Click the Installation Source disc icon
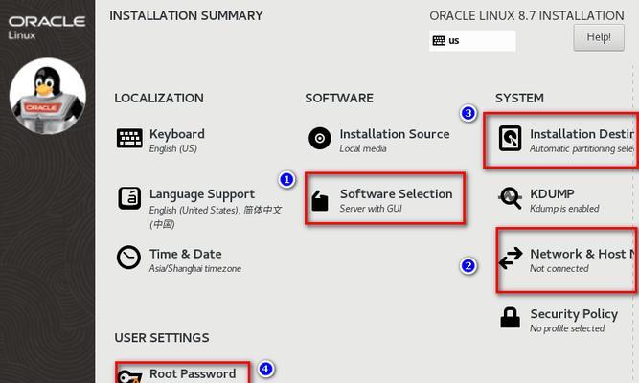 (x=320, y=138)
